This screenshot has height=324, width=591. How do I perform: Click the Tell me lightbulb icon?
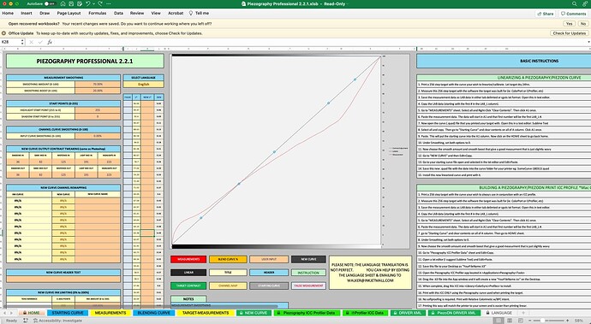(191, 13)
